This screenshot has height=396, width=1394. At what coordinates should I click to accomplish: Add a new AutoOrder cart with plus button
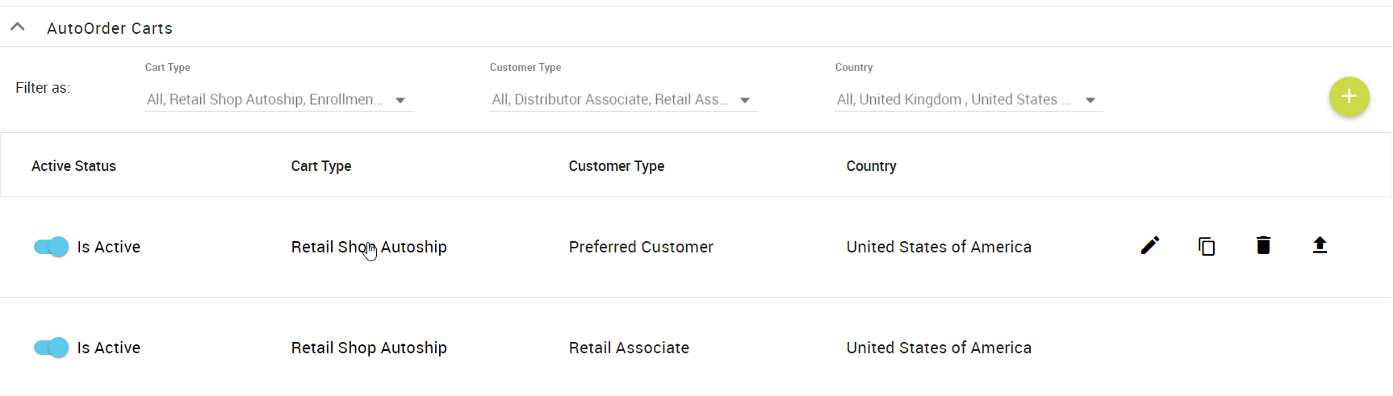point(1349,97)
